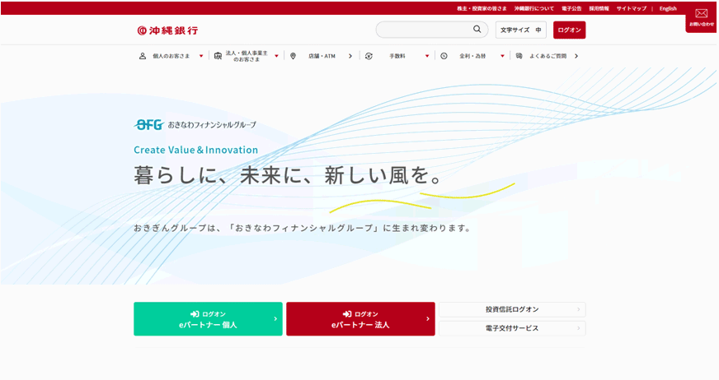Open the サイトマップ link
The height and width of the screenshot is (380, 719).
tap(632, 9)
